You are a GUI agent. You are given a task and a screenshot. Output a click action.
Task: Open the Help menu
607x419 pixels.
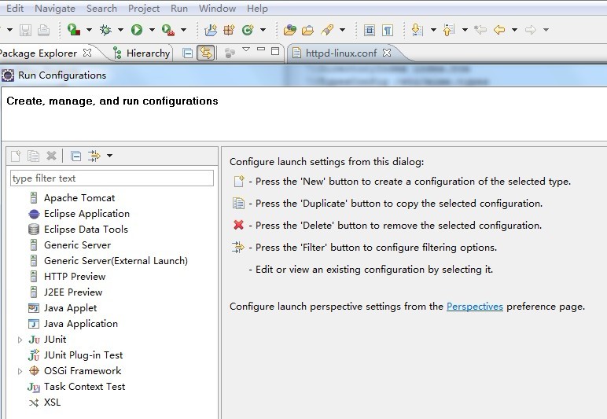[257, 8]
